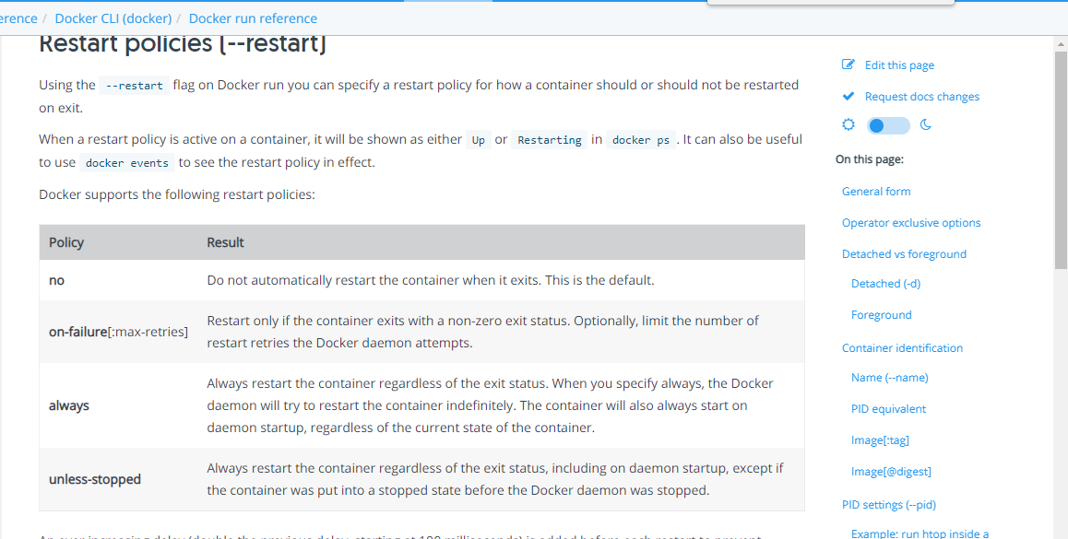Screen dimensions: 1068x539
Task: Jump to PID settings (--pid) section
Action: 889,505
